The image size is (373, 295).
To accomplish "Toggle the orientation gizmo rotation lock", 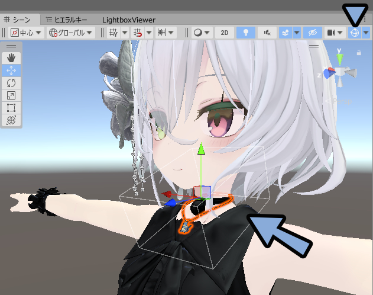I will (x=359, y=52).
